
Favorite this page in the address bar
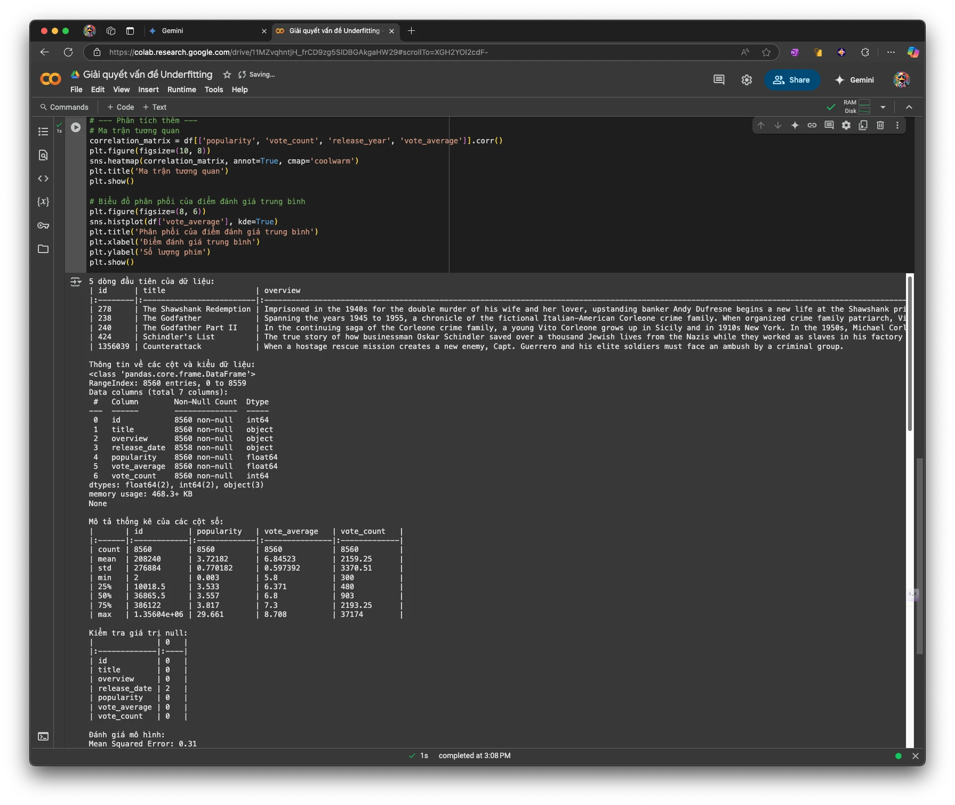point(766,52)
